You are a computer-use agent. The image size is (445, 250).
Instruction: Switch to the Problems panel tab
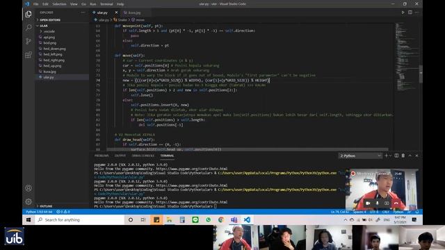pos(102,156)
